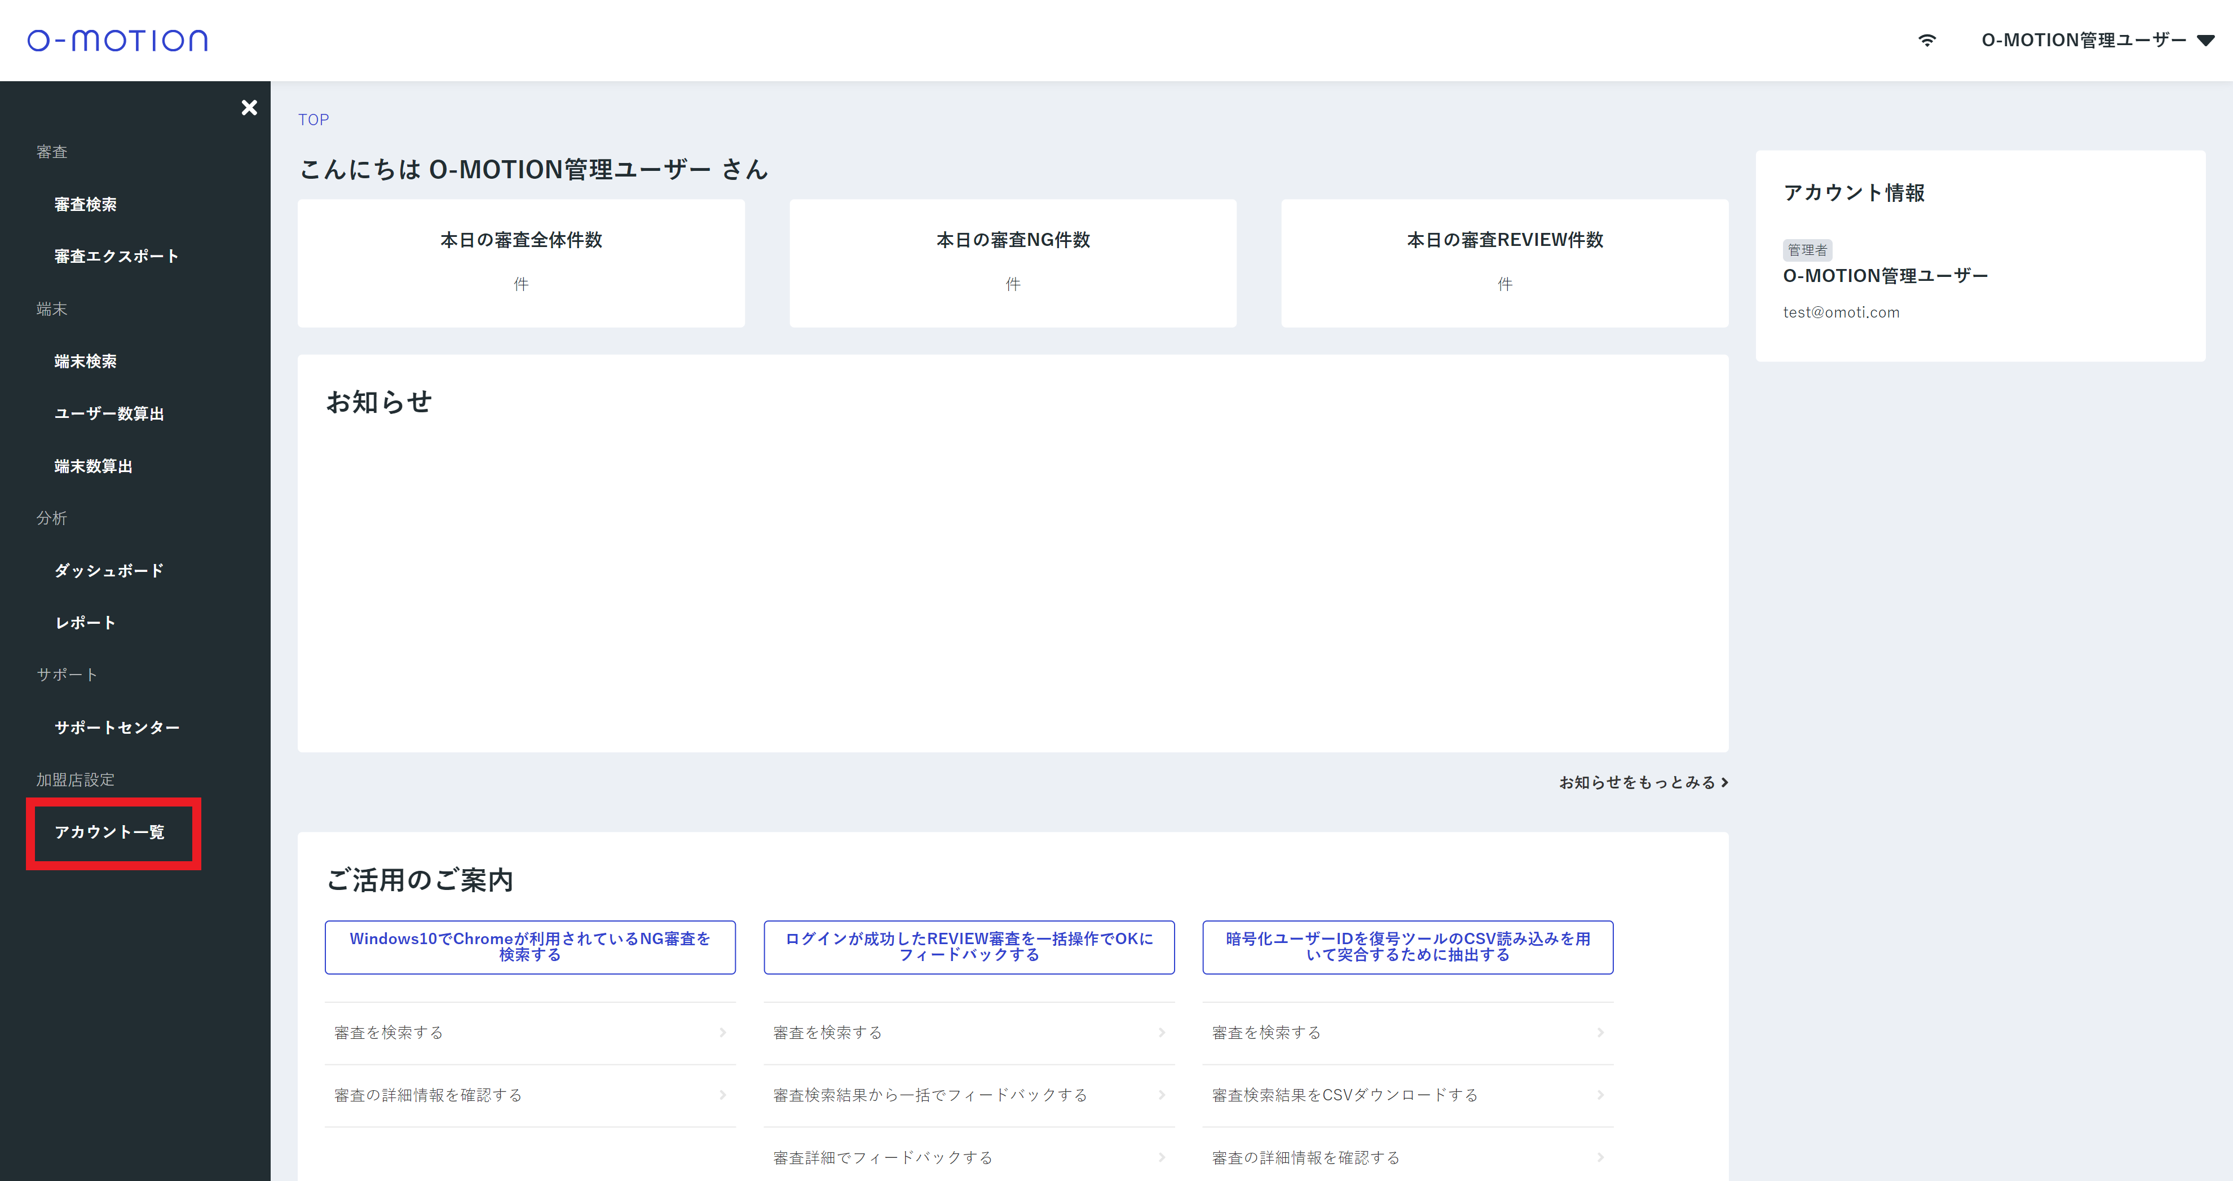Viewport: 2233px width, 1181px height.
Task: Close the sidebar with the X icon
Action: click(x=249, y=108)
